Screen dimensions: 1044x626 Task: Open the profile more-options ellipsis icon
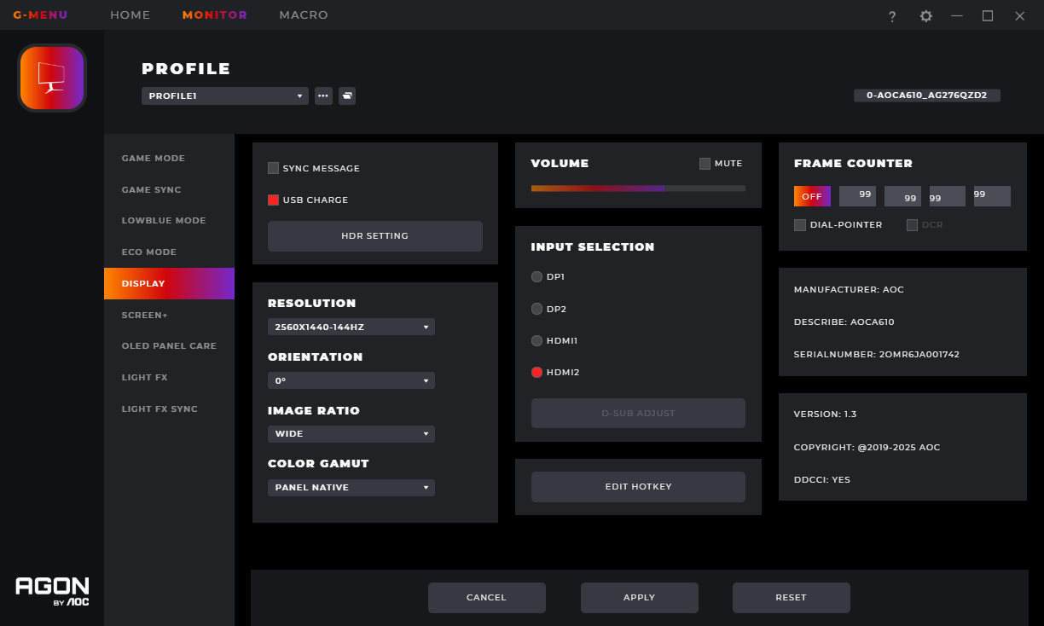click(x=323, y=96)
